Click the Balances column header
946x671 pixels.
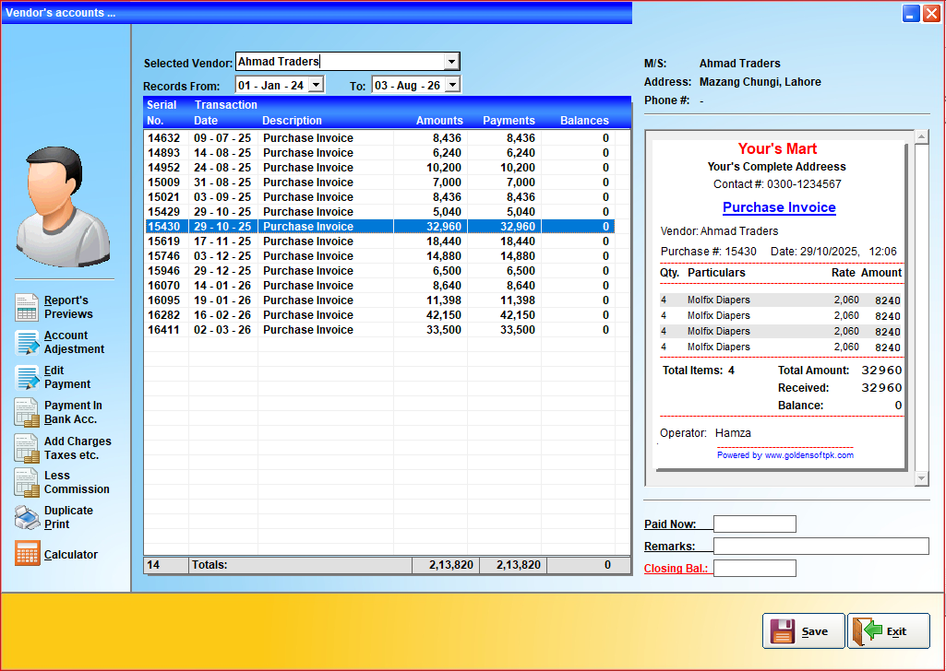[x=584, y=121]
